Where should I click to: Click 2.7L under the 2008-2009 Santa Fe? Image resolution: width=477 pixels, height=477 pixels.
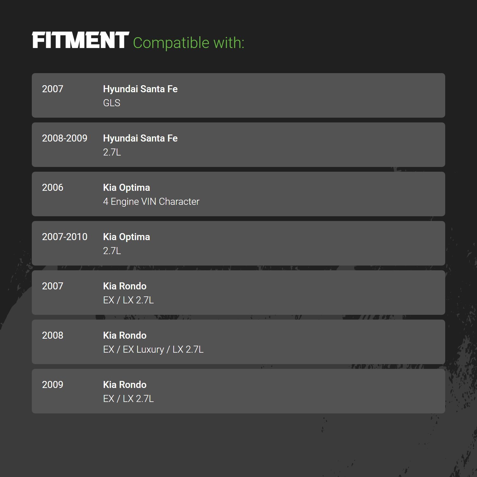(x=112, y=152)
